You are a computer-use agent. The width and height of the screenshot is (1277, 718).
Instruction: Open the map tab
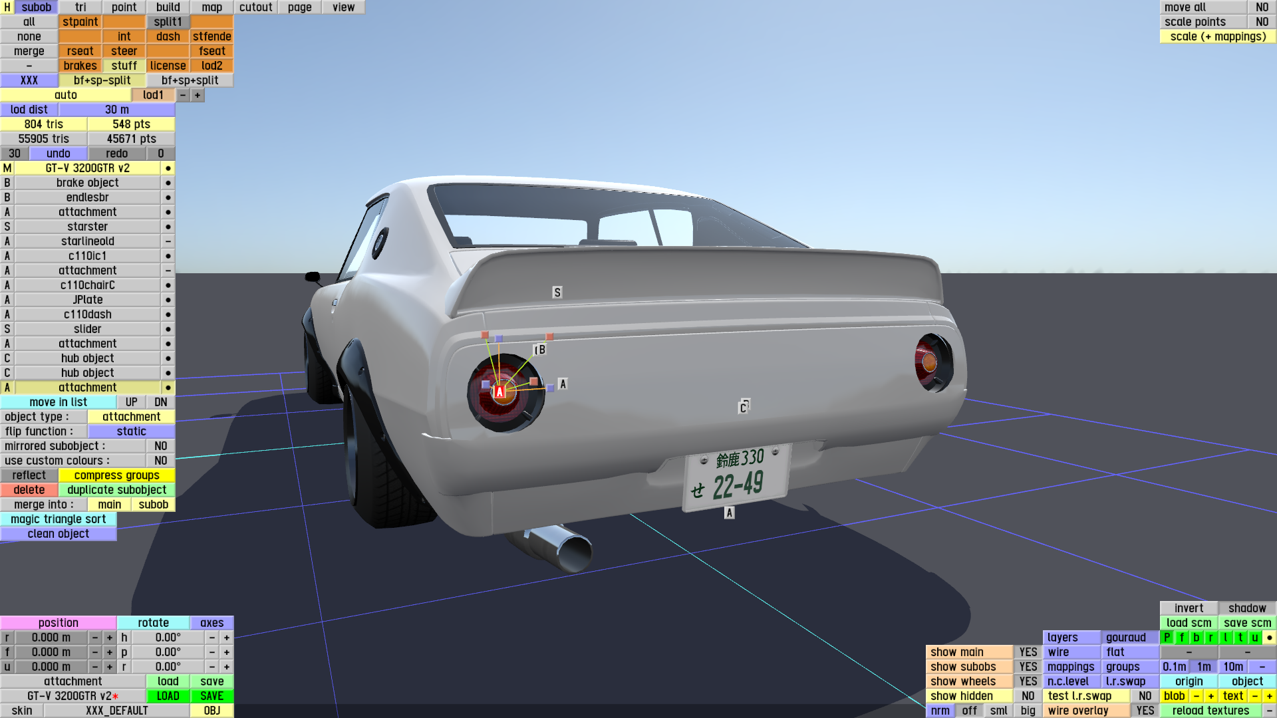pyautogui.click(x=212, y=7)
